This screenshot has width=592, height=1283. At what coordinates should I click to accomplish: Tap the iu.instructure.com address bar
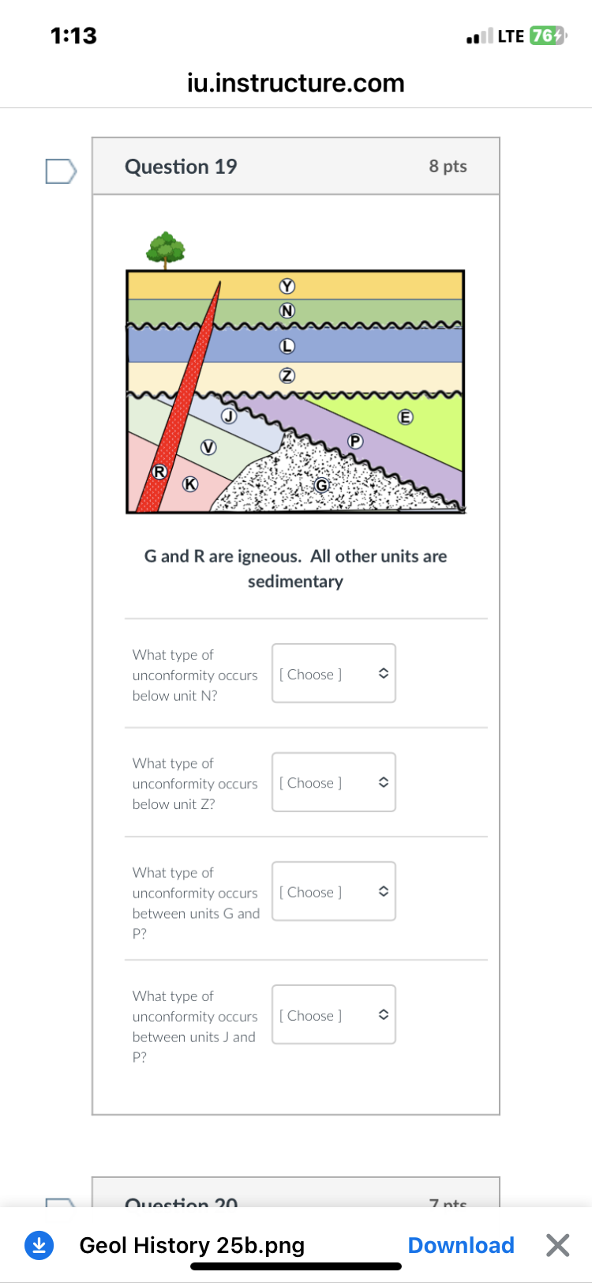click(295, 83)
